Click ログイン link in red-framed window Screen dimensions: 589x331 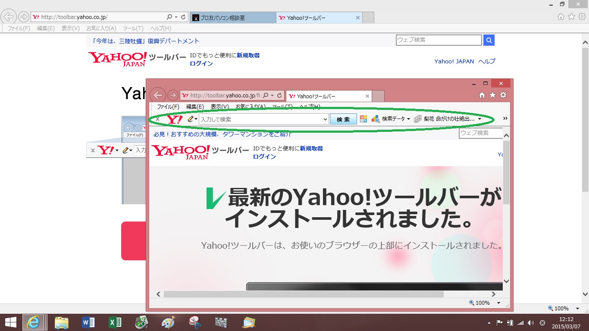pyautogui.click(x=264, y=156)
